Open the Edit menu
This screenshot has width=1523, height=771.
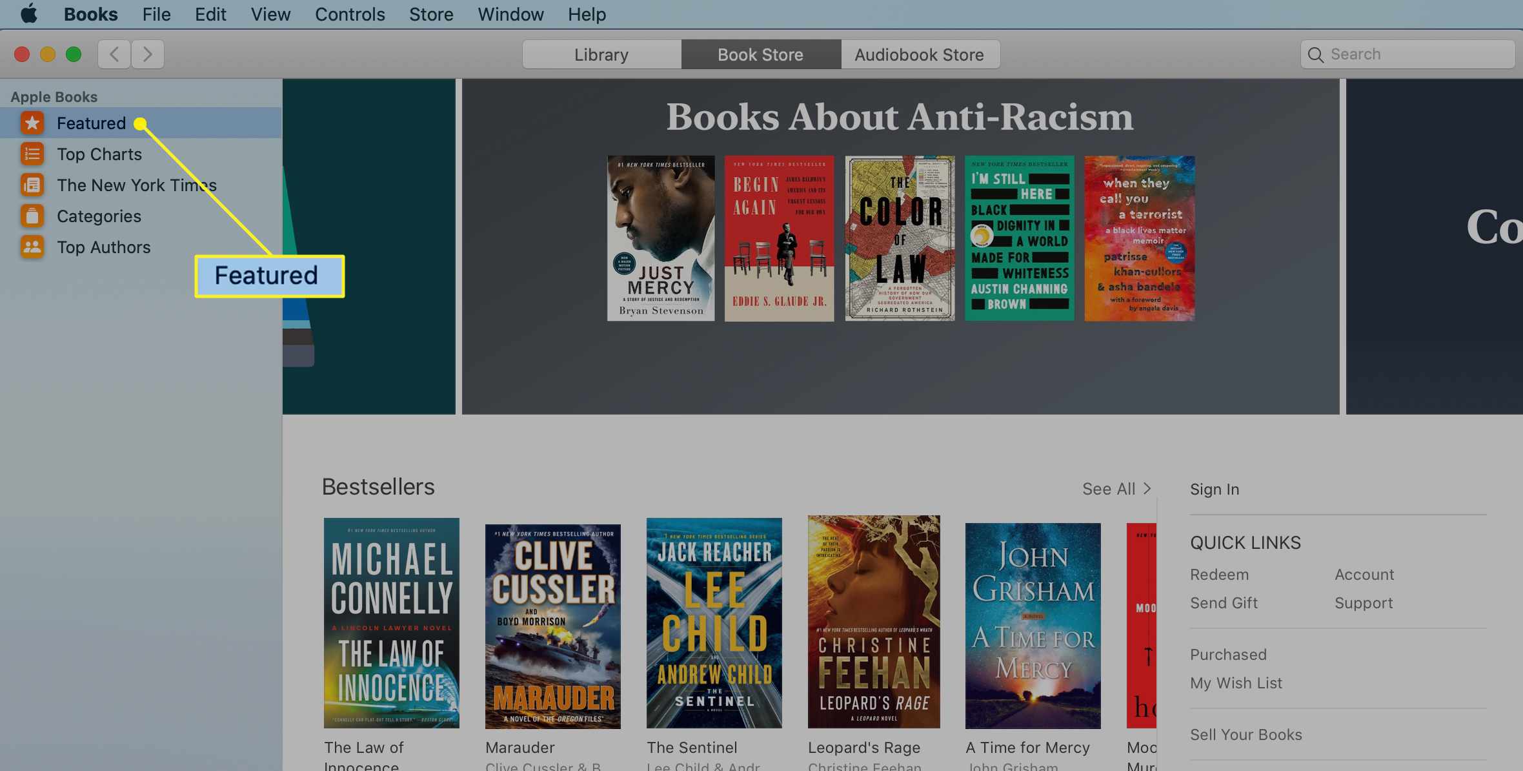(x=210, y=14)
